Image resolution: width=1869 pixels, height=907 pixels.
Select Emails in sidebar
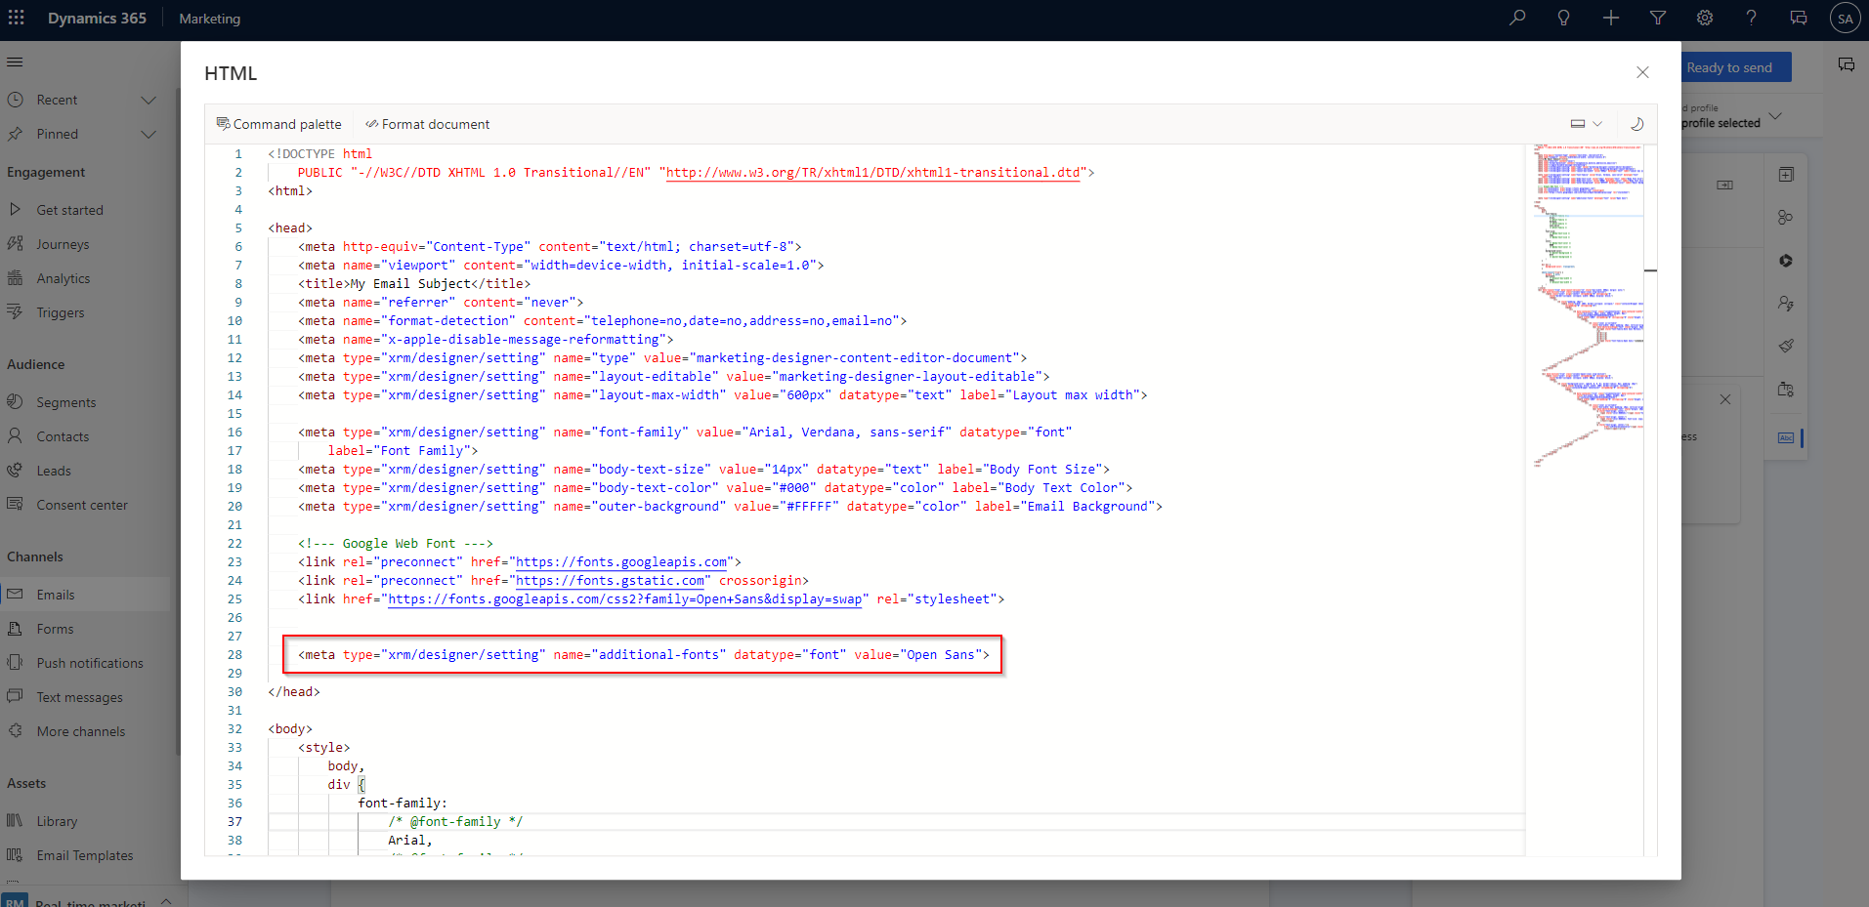86,595
